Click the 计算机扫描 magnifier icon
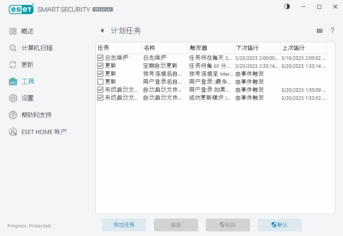This screenshot has height=236, width=343. 12,48
